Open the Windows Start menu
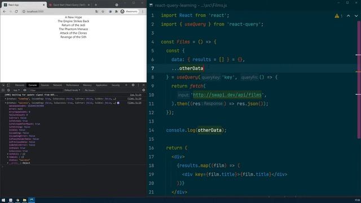This screenshot has height=203, width=361. click(3, 200)
